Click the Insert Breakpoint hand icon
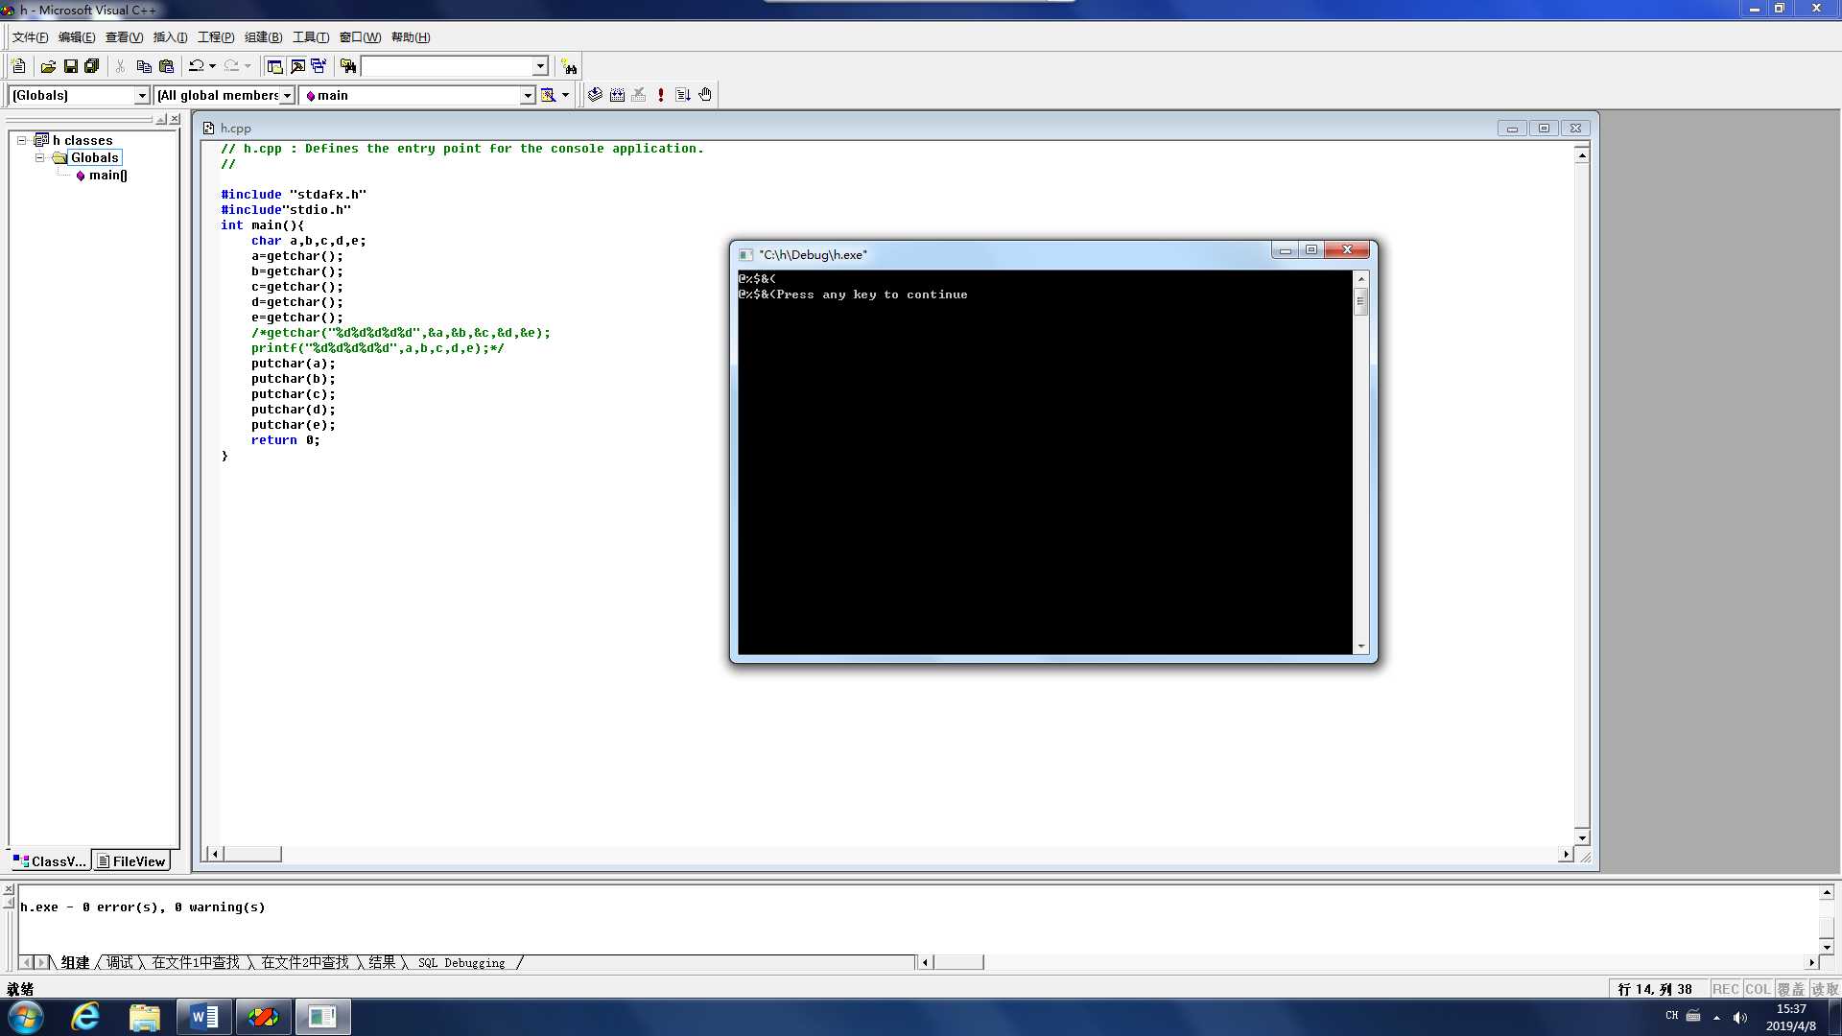 coord(705,95)
